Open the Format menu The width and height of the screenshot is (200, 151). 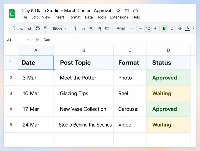pos(74,17)
